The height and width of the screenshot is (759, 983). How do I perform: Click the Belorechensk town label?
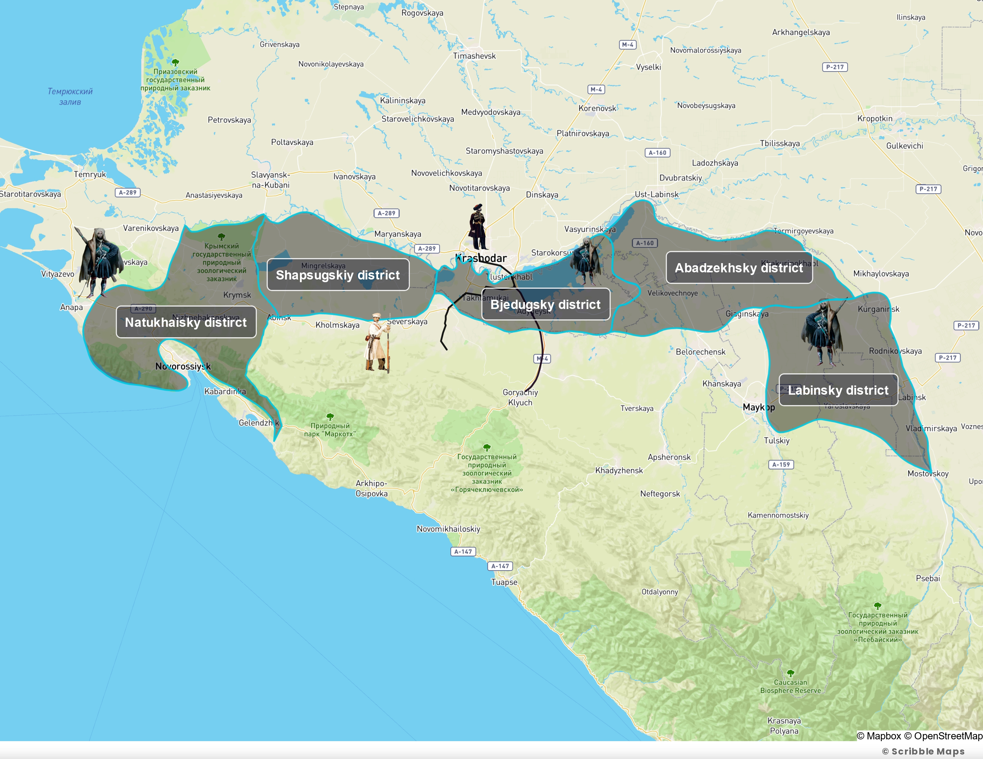pyautogui.click(x=700, y=352)
